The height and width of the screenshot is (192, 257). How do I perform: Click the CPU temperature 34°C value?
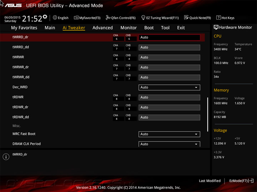(x=238, y=49)
